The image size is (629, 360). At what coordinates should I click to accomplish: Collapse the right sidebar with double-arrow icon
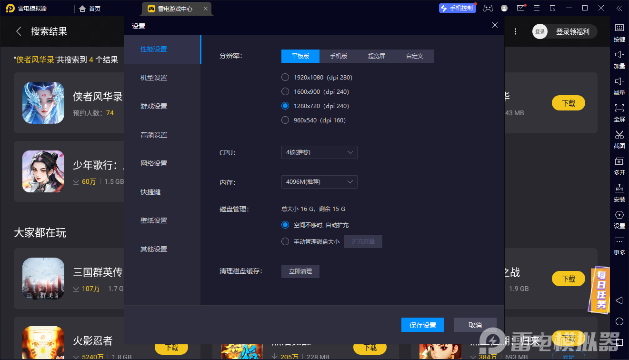pyautogui.click(x=619, y=8)
